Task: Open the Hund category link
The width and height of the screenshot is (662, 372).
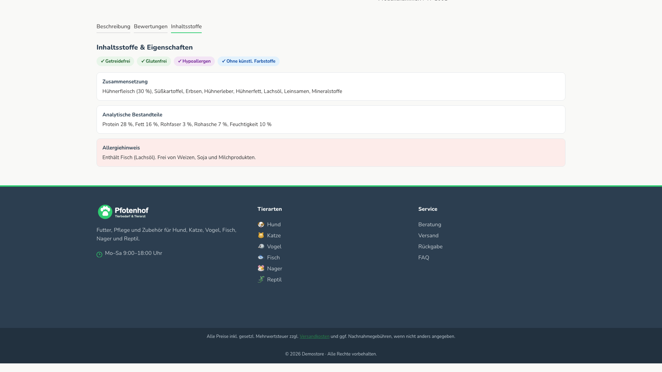Action: [274, 225]
